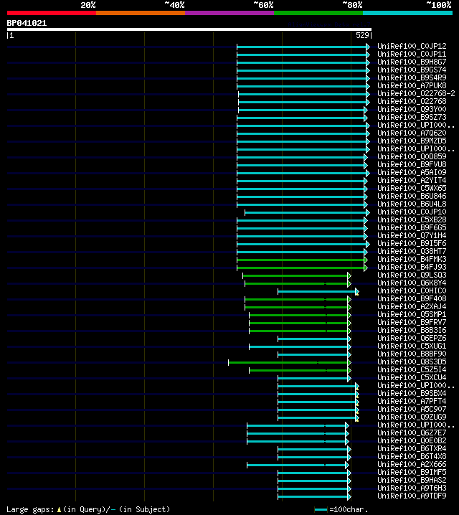
Task: Select the query name BP041021
Action: (x=27, y=23)
